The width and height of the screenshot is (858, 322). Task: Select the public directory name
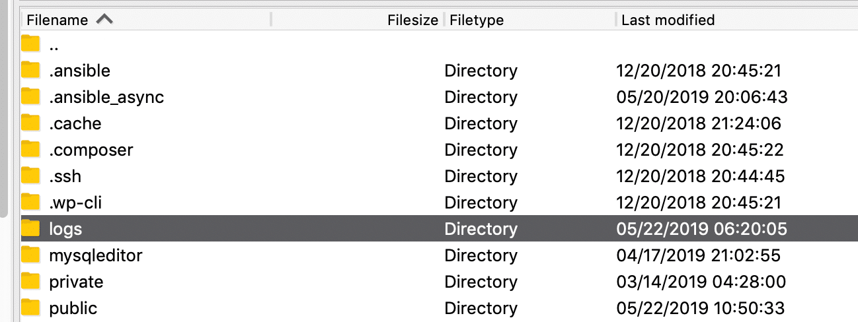73,308
